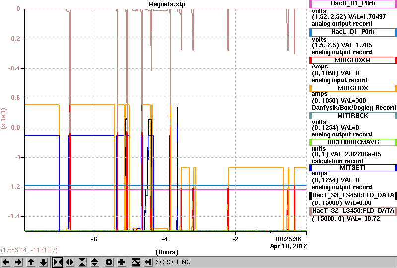The width and height of the screenshot is (397, 268).
Task: Click the curve graph icon in the toolbar
Action: (x=136, y=262)
